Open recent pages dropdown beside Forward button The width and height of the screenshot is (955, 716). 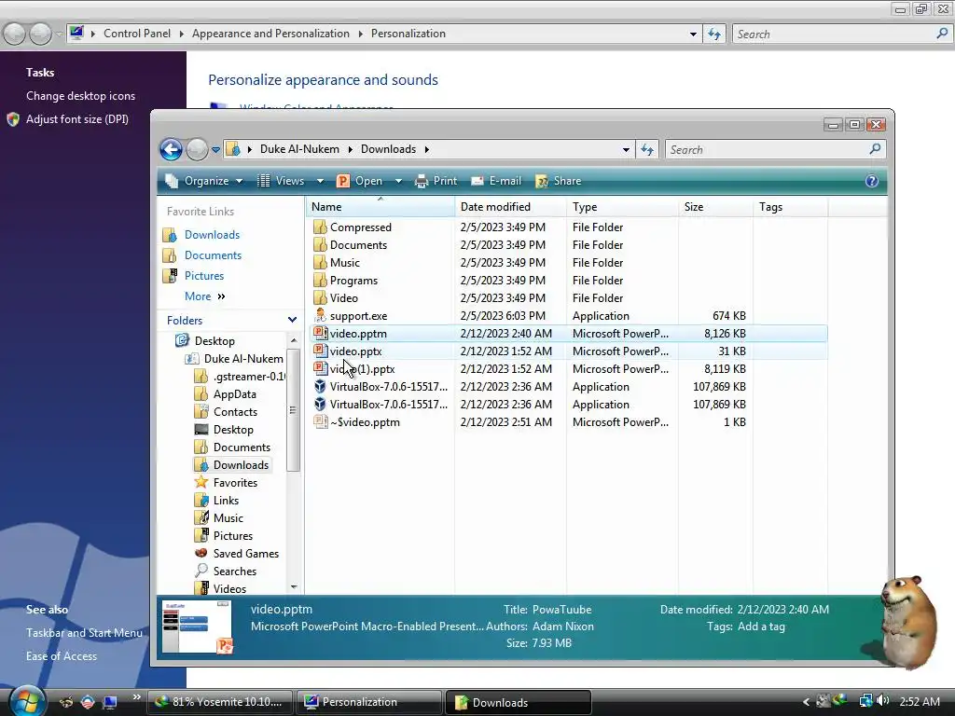(215, 150)
